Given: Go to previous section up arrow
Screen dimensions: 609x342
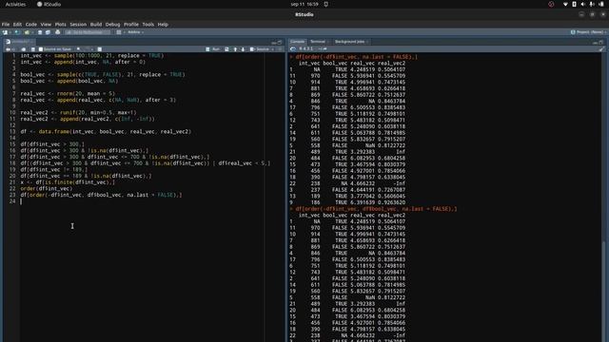Looking at the screenshot, I should click(235, 49).
